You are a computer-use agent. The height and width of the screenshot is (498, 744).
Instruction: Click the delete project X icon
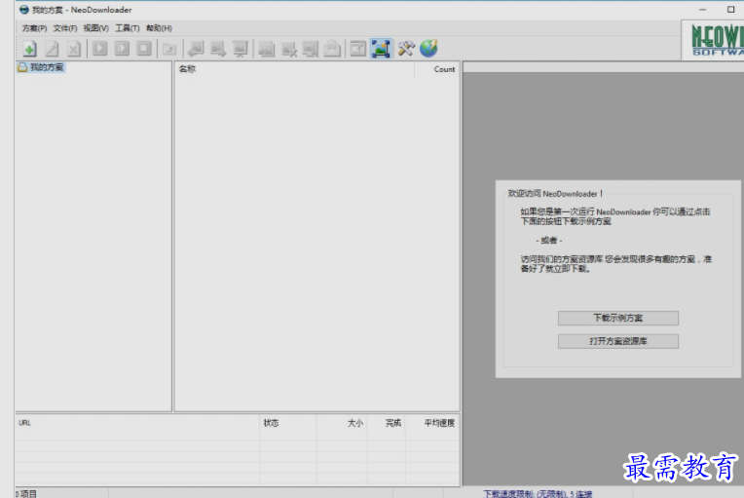(74, 48)
